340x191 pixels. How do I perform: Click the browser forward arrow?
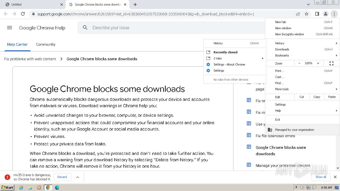[14, 14]
